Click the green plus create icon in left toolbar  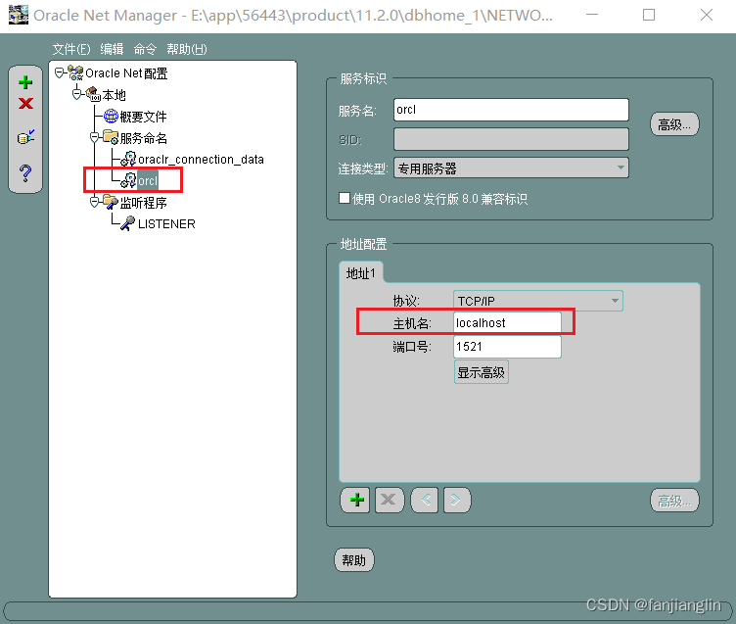25,82
